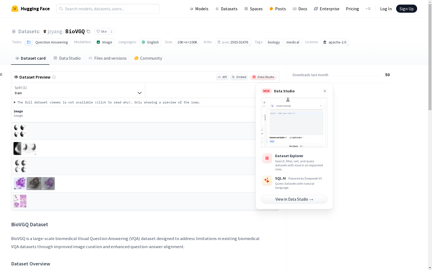Open the jzyang user profile link
This screenshot has height=270, width=432.
click(x=55, y=31)
